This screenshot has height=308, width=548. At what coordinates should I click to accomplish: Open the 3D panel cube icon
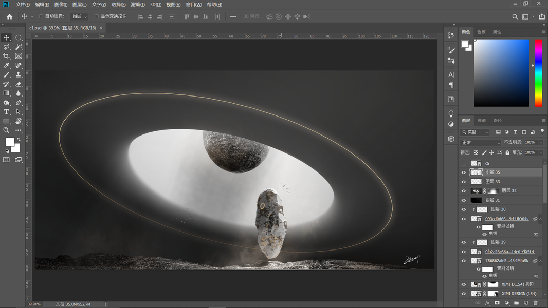pyautogui.click(x=451, y=139)
